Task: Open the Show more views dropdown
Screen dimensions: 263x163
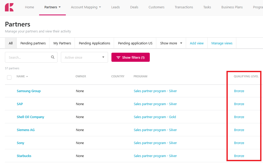Action: (171, 43)
